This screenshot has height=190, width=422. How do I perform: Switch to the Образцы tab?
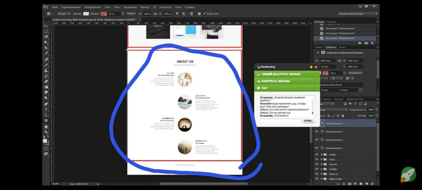click(332, 22)
